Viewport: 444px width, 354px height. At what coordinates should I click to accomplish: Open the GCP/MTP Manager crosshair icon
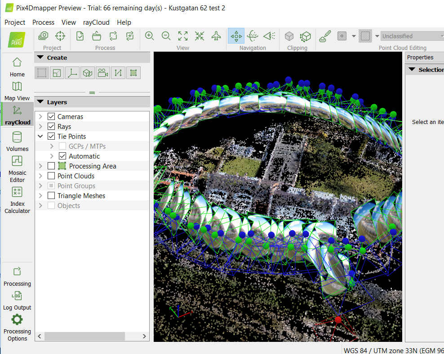click(x=60, y=36)
